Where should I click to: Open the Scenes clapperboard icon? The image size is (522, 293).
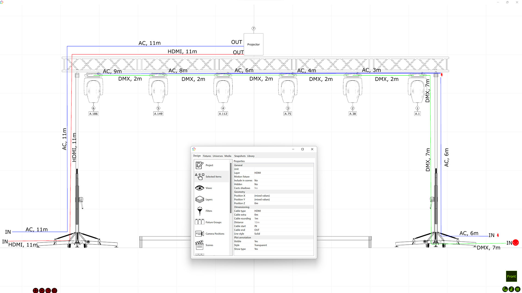(x=200, y=245)
